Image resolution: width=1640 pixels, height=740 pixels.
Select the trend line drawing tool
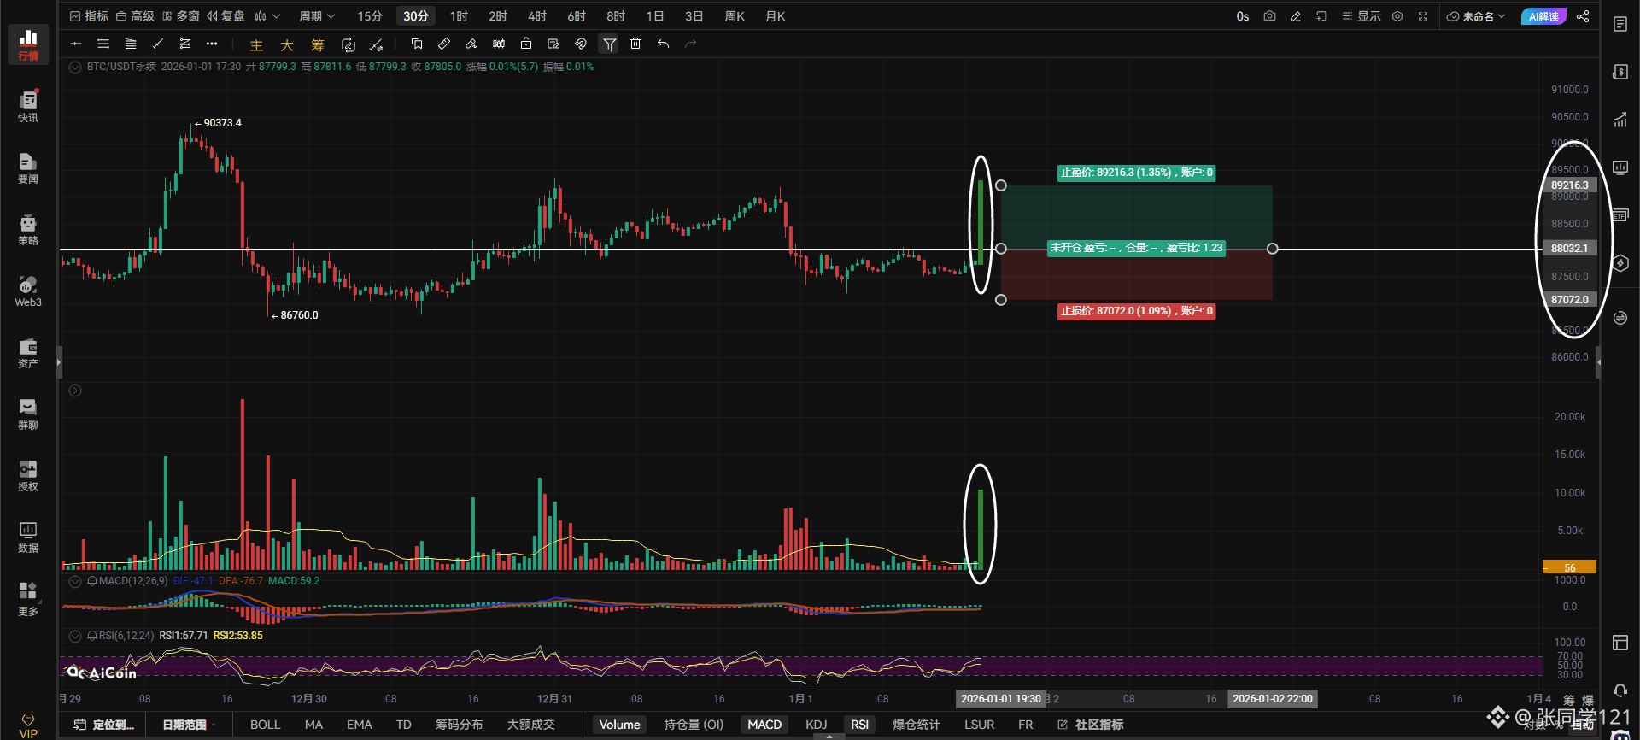[158, 44]
